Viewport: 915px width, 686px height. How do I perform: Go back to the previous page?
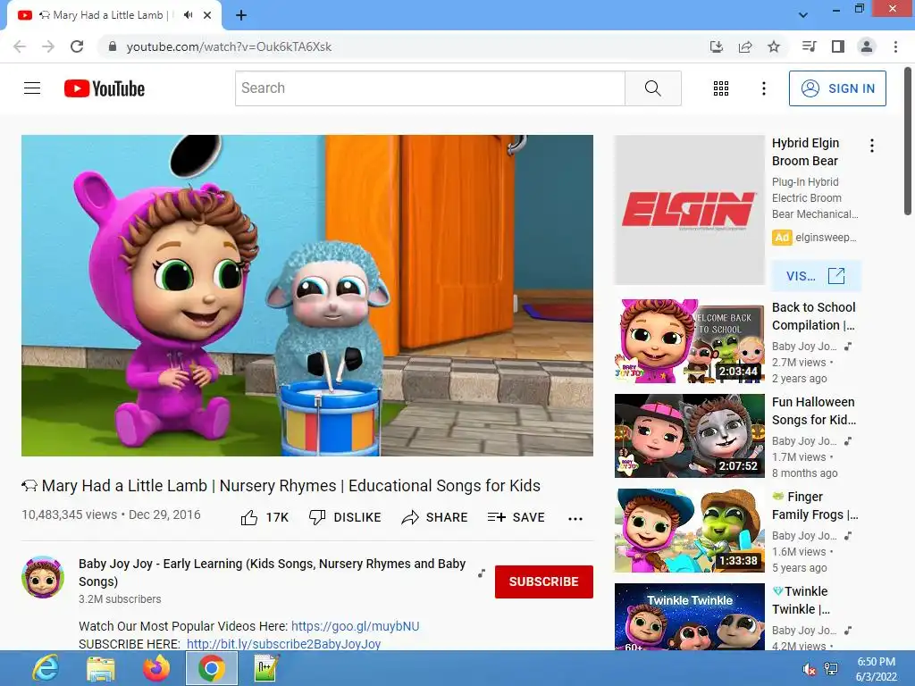20,46
